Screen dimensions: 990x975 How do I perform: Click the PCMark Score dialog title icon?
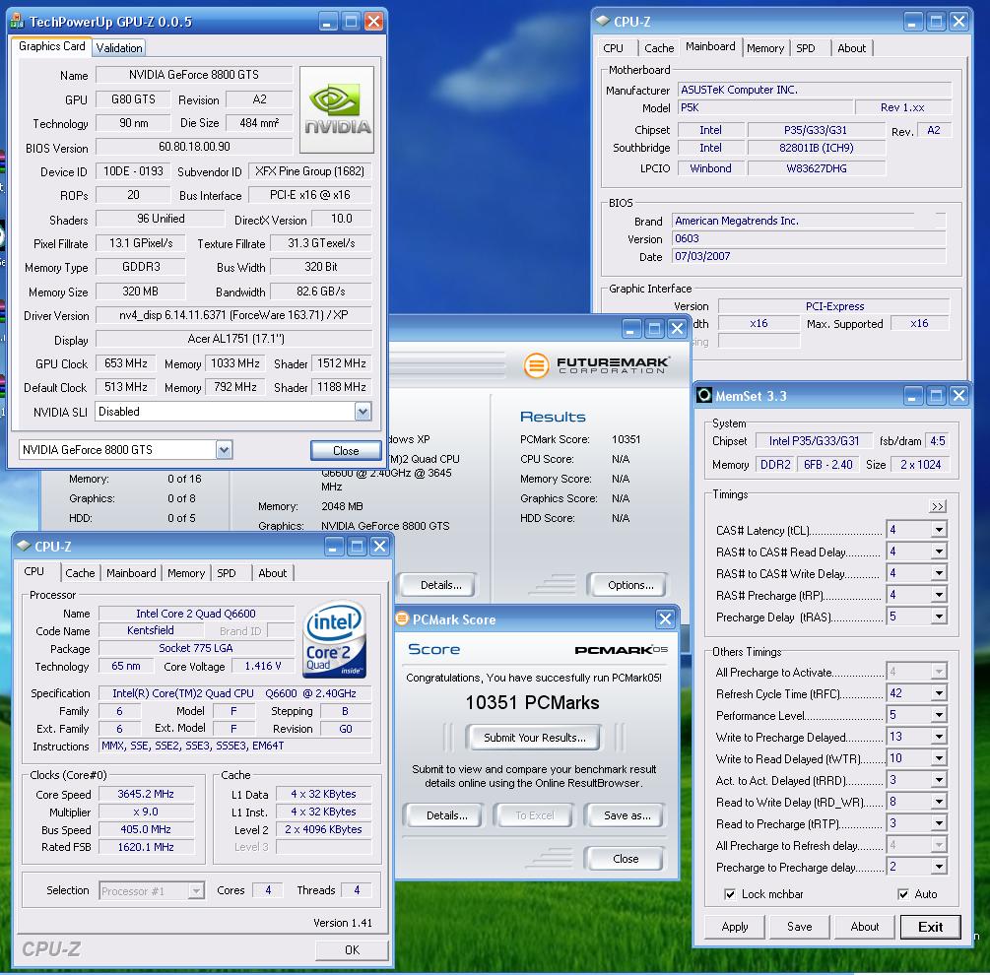pos(402,619)
